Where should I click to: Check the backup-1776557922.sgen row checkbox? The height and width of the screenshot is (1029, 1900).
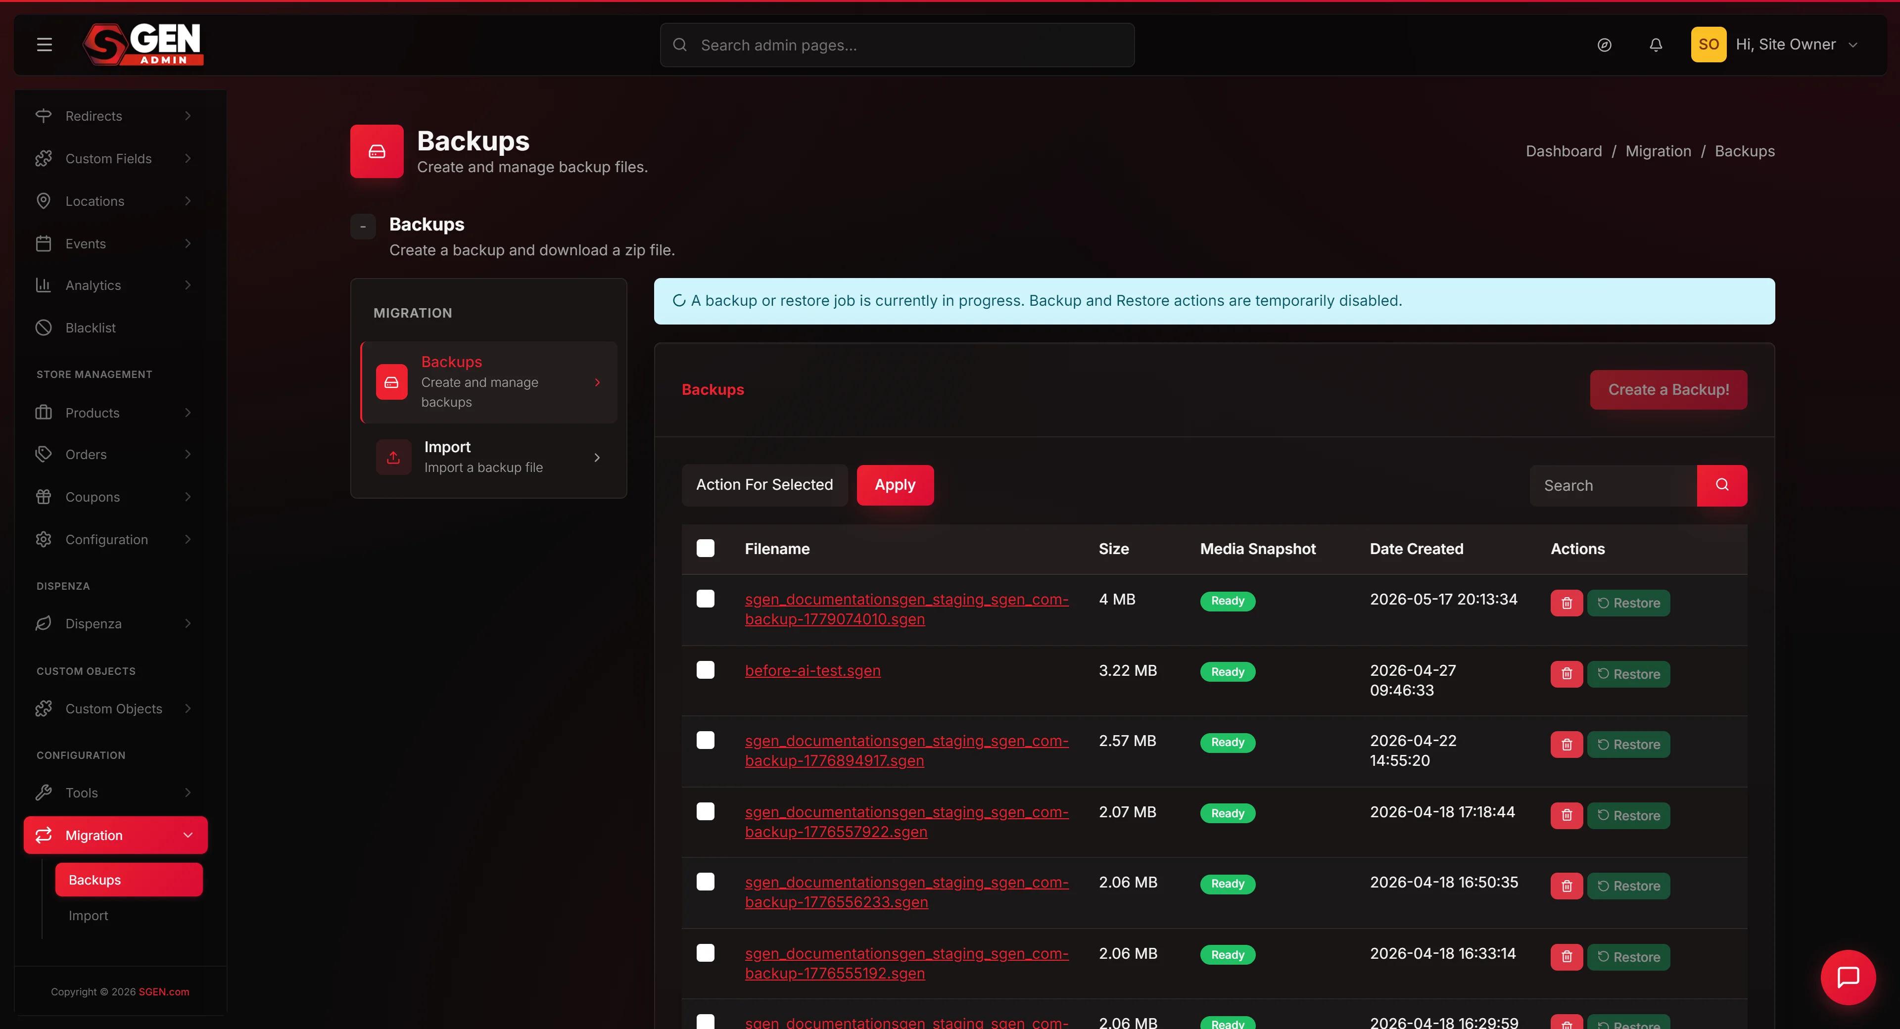tap(705, 811)
